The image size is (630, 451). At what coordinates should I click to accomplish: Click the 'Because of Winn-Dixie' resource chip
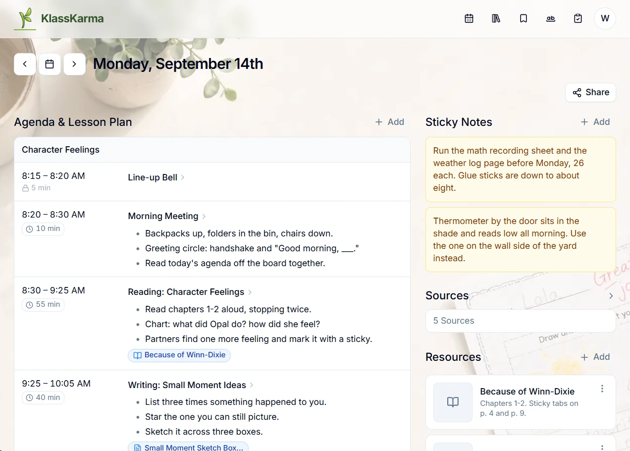pyautogui.click(x=179, y=355)
